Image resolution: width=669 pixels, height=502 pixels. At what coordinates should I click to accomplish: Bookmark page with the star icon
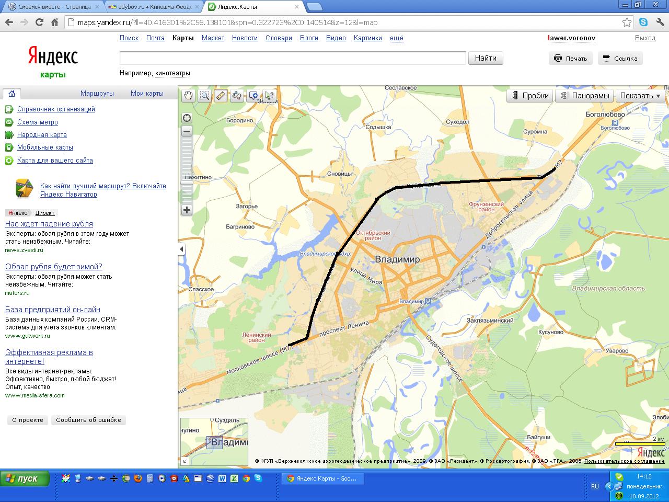pos(627,22)
